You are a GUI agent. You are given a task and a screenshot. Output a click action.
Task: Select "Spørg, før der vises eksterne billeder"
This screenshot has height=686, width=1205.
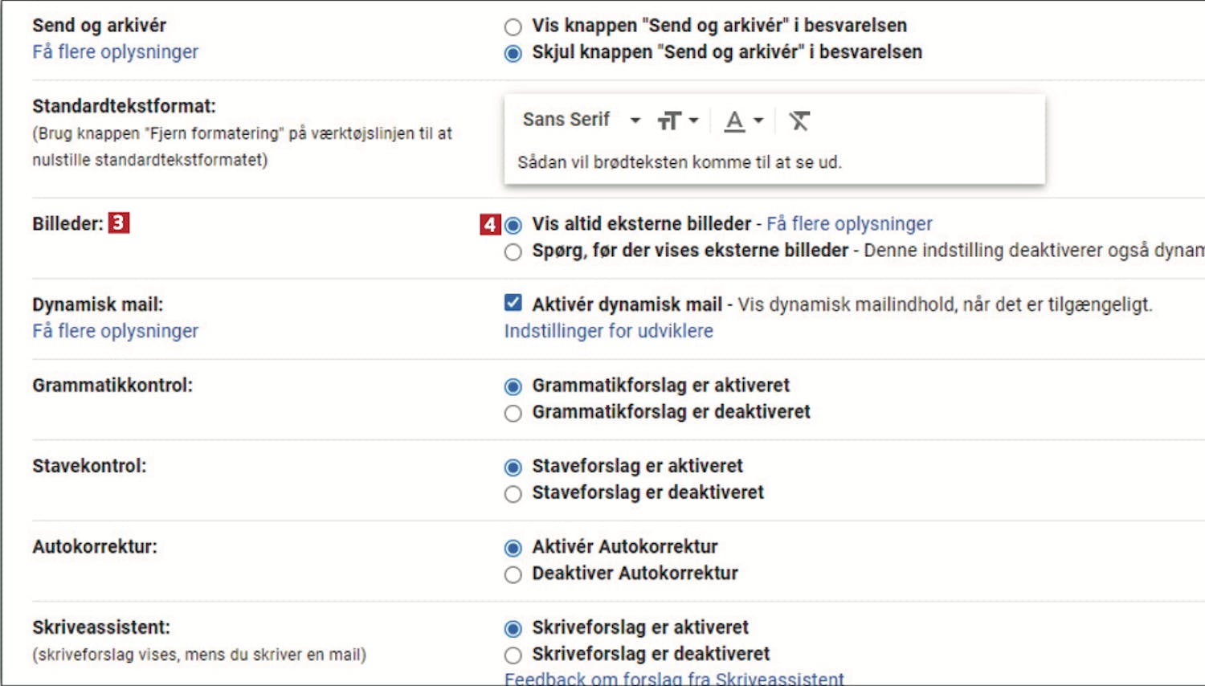click(513, 252)
